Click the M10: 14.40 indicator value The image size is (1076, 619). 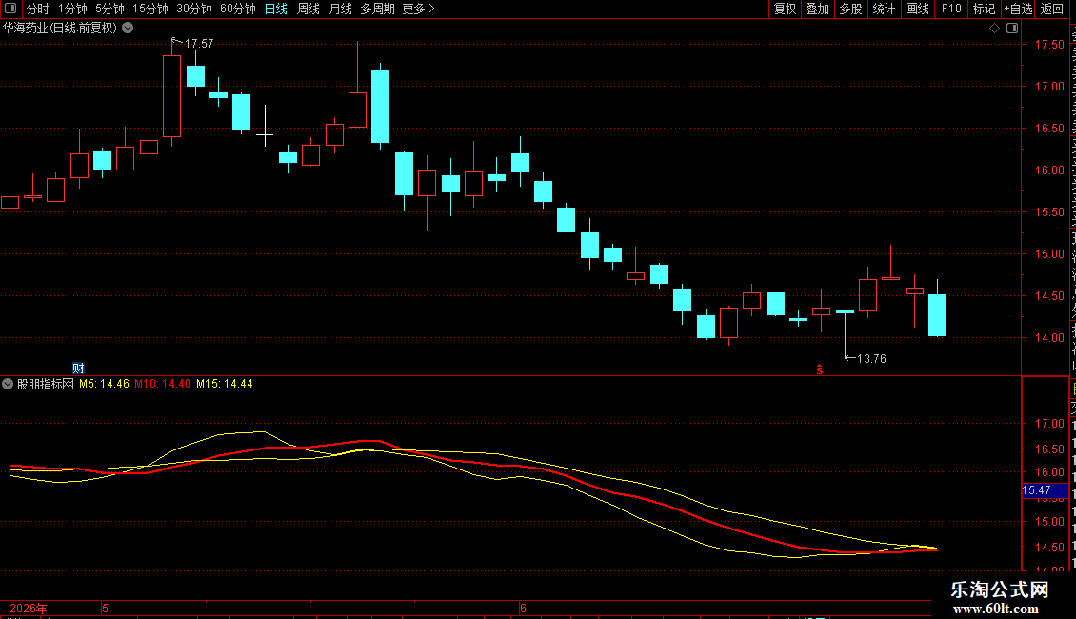pyautogui.click(x=163, y=385)
